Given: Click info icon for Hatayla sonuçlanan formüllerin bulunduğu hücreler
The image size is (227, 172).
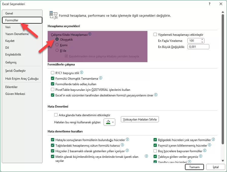Looking at the screenshot, I should pos(127,139).
